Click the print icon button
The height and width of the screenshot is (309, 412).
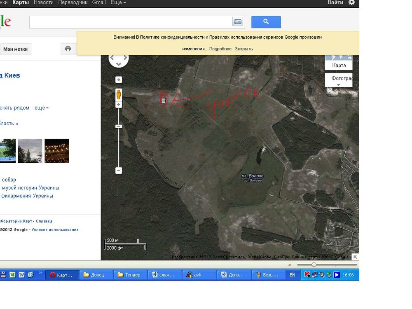[68, 49]
